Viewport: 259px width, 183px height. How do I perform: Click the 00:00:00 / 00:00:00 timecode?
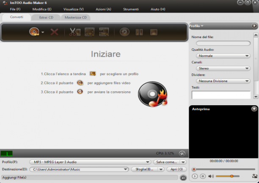(224, 161)
